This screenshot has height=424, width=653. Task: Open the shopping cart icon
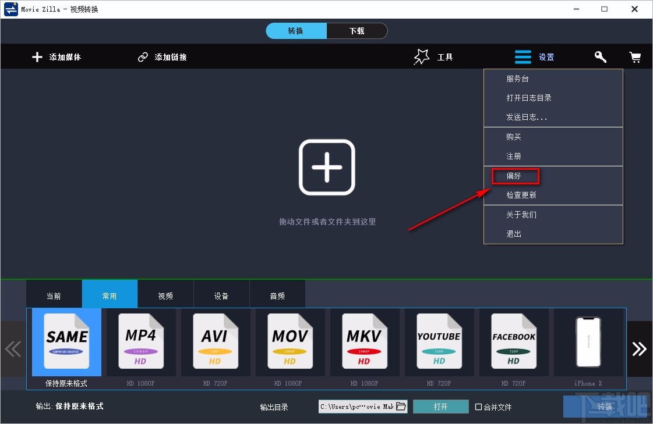coord(635,56)
